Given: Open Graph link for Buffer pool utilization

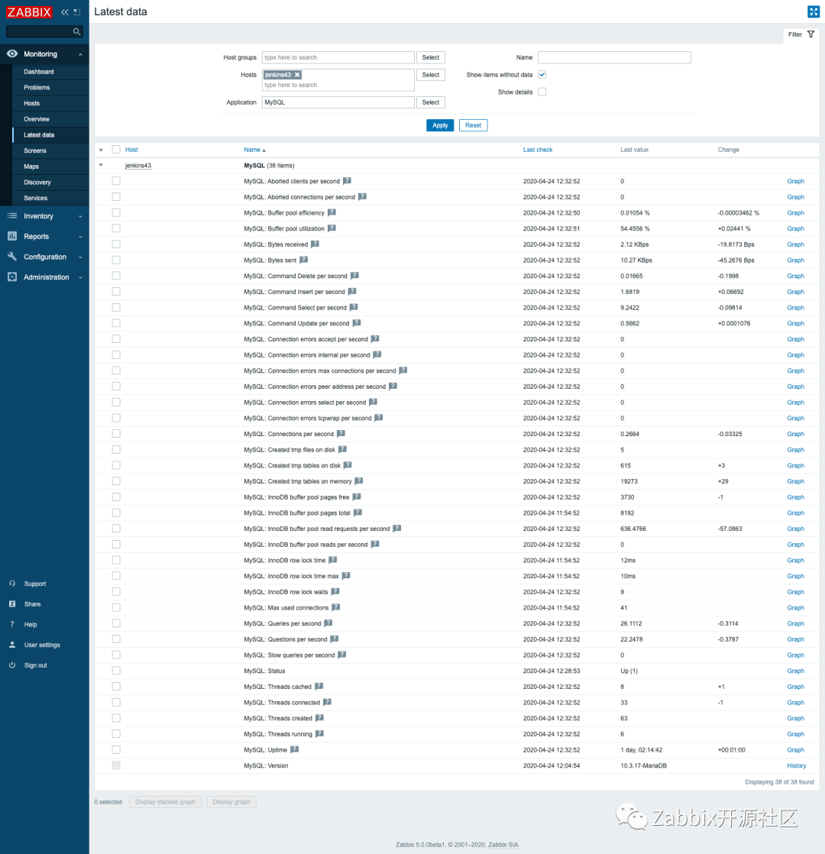Looking at the screenshot, I should [x=795, y=228].
